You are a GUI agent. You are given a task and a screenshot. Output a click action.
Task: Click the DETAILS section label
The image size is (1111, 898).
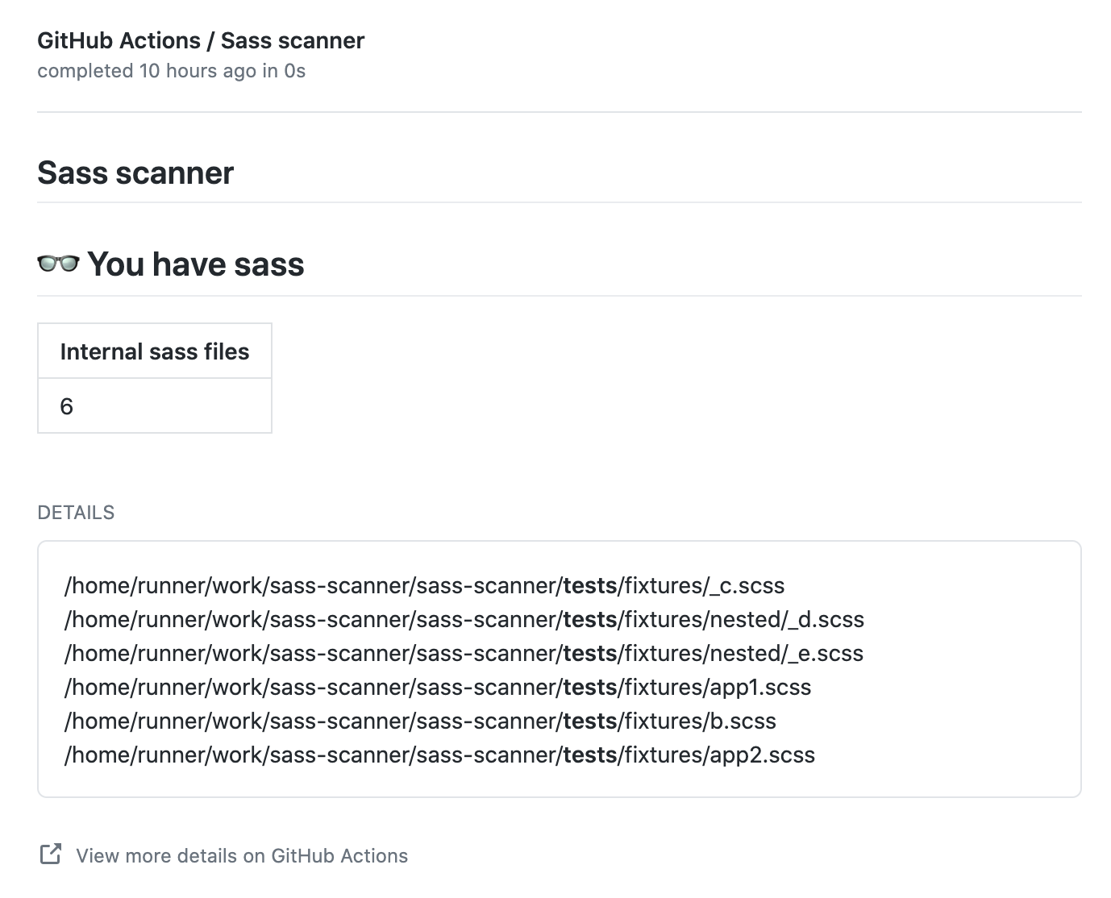(x=76, y=512)
